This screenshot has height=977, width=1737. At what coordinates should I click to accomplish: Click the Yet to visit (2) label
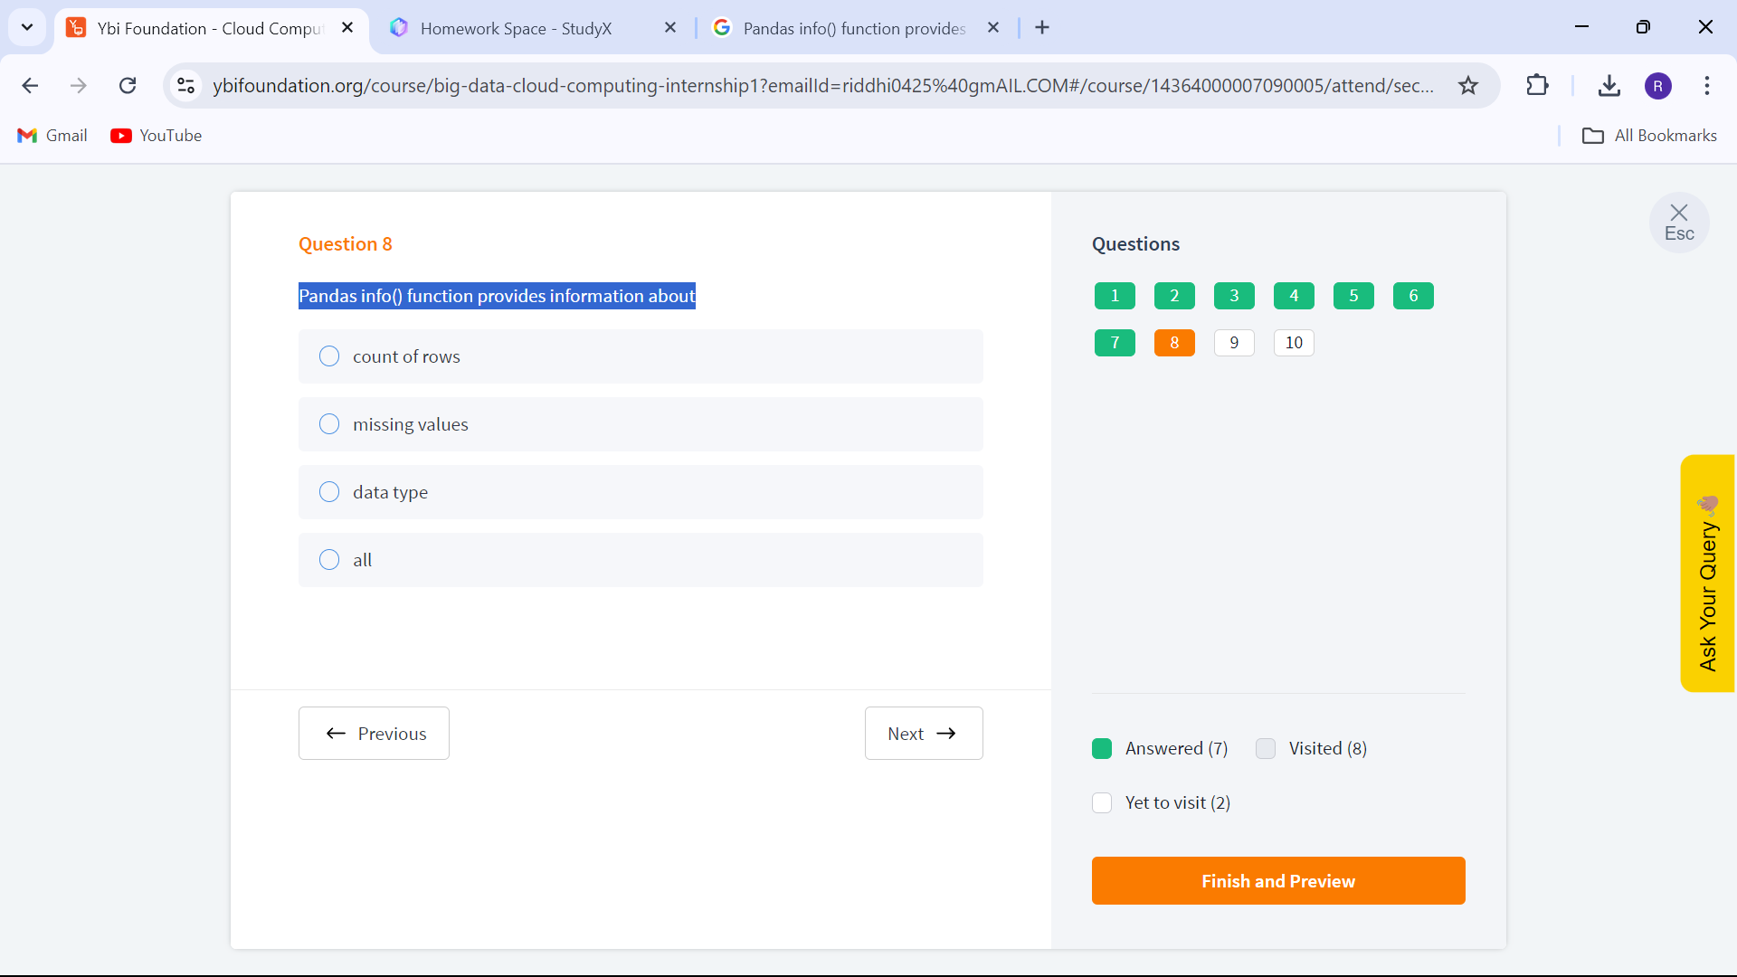click(1177, 802)
